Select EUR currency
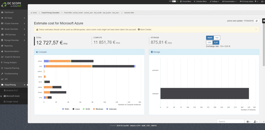This screenshot has height=130, width=265. point(216,42)
